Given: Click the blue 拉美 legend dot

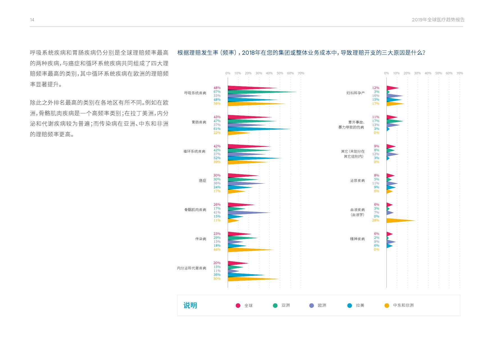Looking at the screenshot, I should coord(350,306).
